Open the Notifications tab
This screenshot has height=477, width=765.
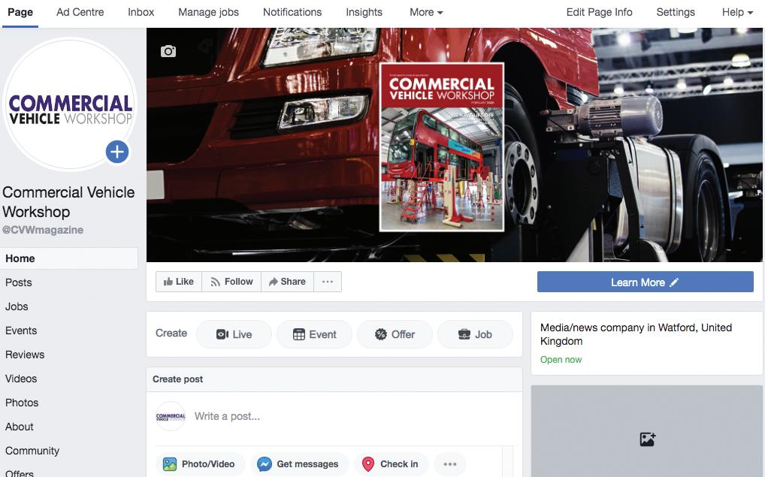pyautogui.click(x=292, y=12)
